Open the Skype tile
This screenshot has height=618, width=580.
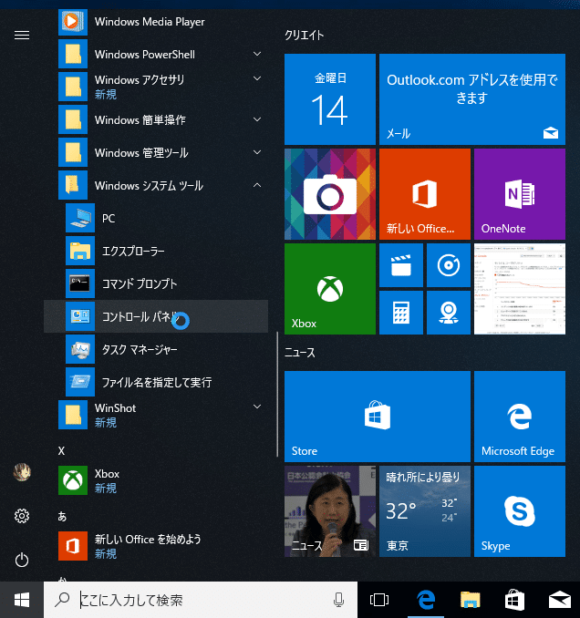520,511
